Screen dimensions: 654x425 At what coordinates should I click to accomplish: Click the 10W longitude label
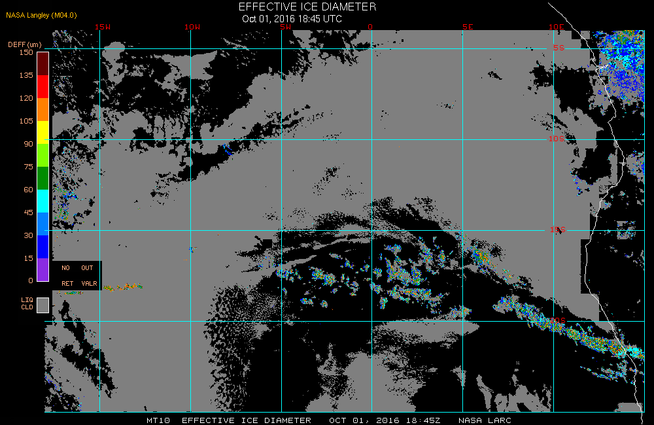pos(192,27)
